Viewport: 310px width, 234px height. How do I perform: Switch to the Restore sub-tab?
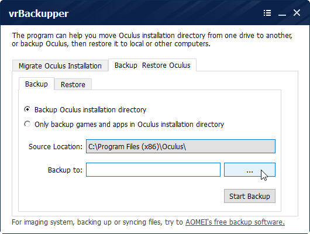tap(73, 84)
